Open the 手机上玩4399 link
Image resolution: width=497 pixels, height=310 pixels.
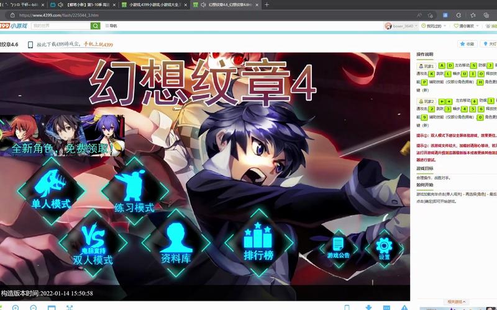[98, 45]
